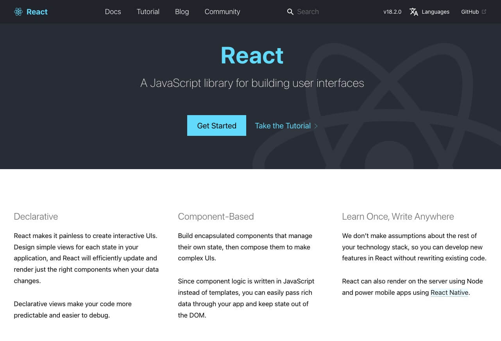Click paragraph starting We don't make assumptions
Viewport: 501px width, 341px height.
(414, 247)
